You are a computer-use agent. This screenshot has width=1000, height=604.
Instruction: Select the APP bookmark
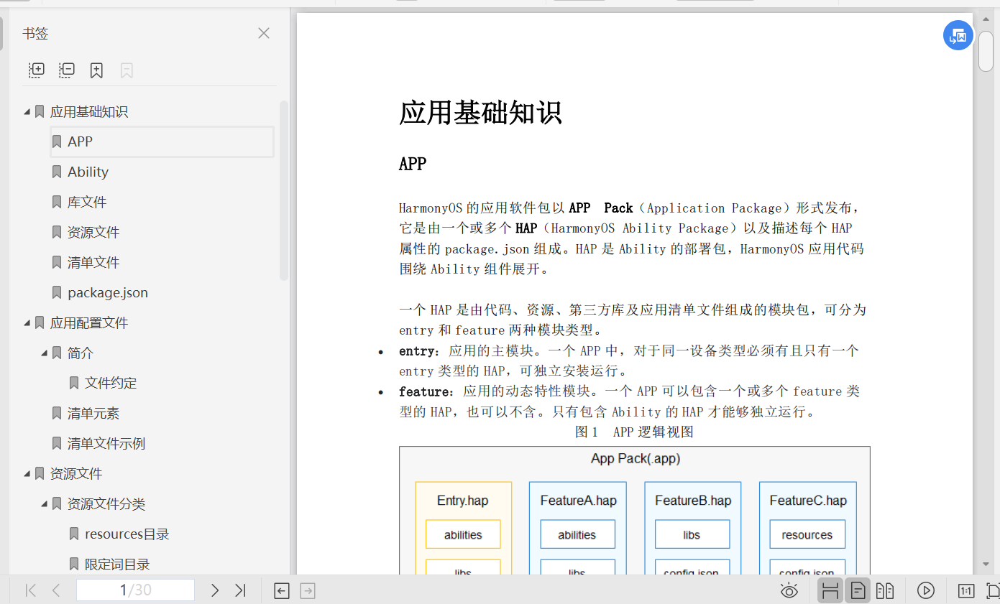point(162,141)
